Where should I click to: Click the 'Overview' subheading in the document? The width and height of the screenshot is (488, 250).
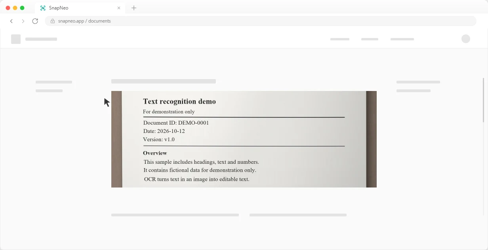(155, 153)
